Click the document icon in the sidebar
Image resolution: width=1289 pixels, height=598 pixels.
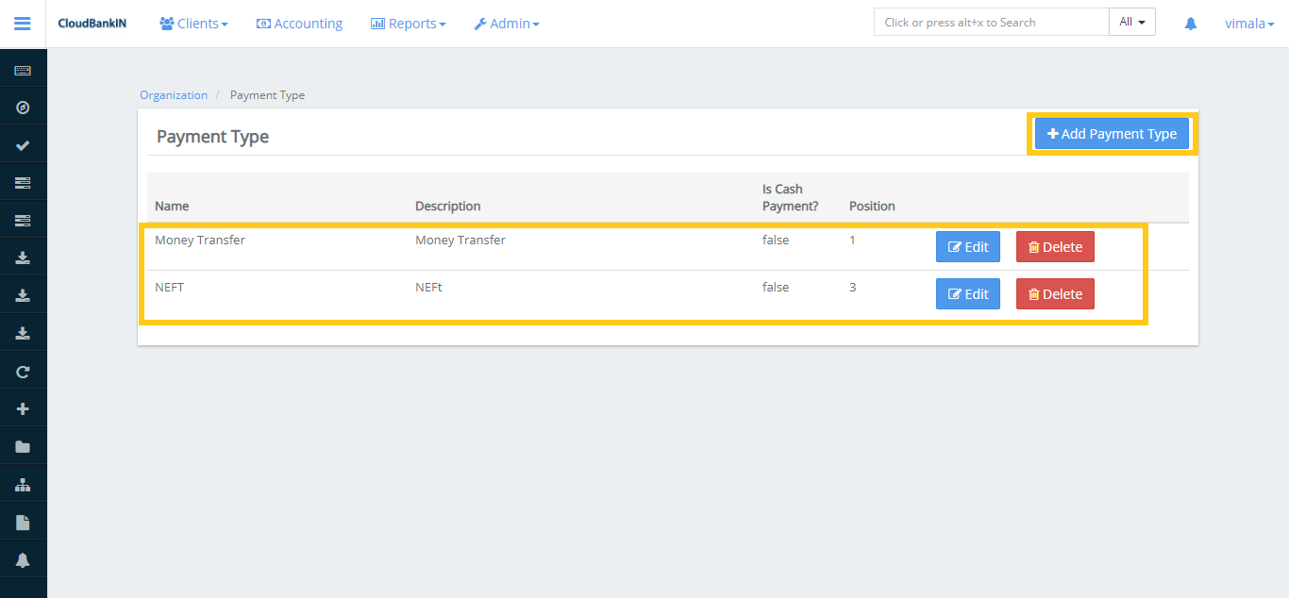[x=23, y=521]
